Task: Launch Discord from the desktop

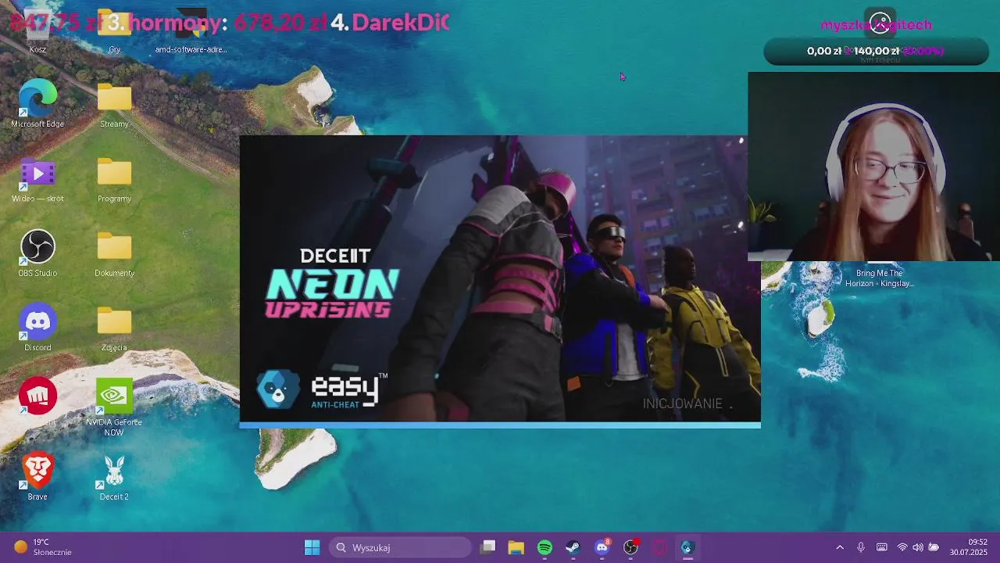Action: tap(37, 327)
